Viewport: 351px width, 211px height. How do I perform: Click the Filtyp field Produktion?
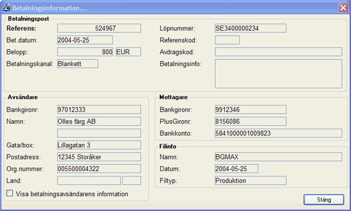coord(251,180)
